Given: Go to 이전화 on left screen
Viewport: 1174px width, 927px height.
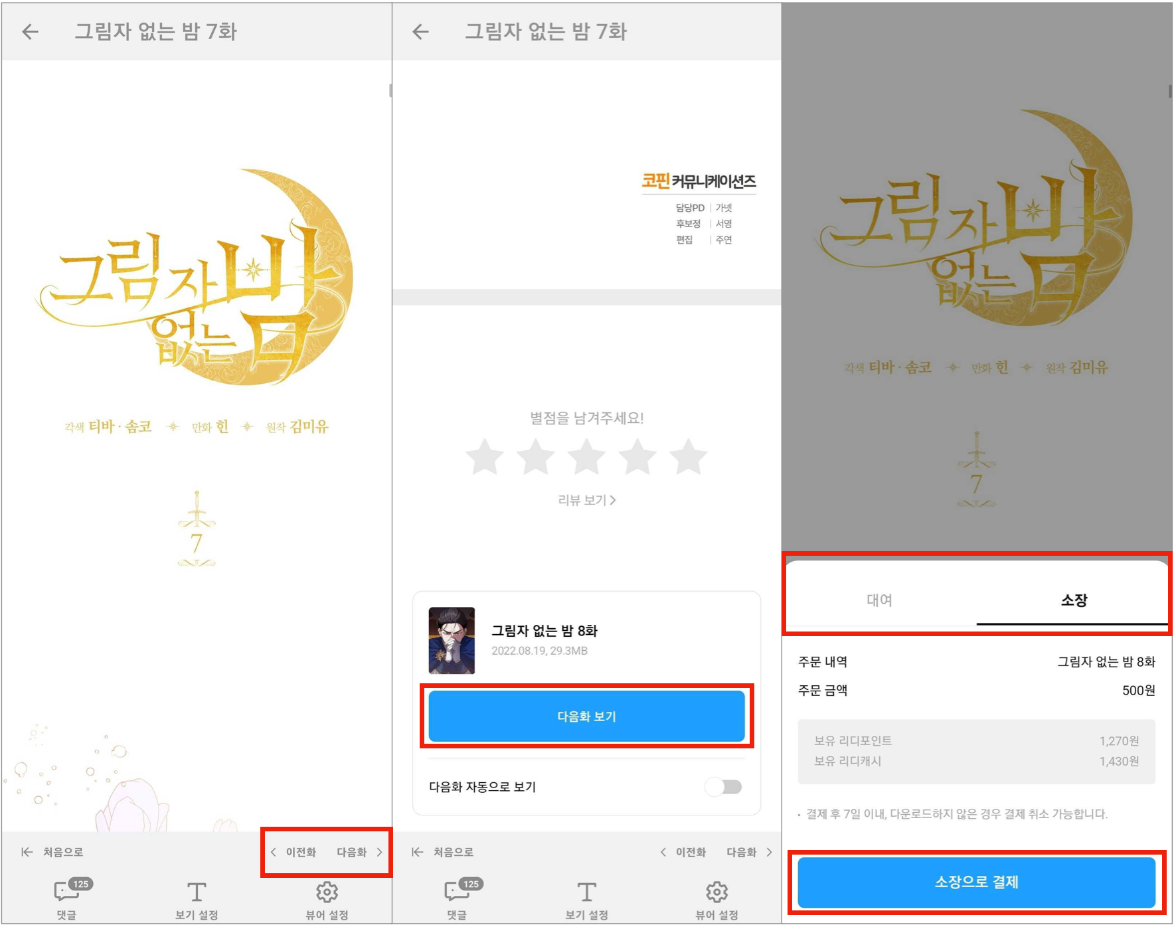Looking at the screenshot, I should point(293,852).
